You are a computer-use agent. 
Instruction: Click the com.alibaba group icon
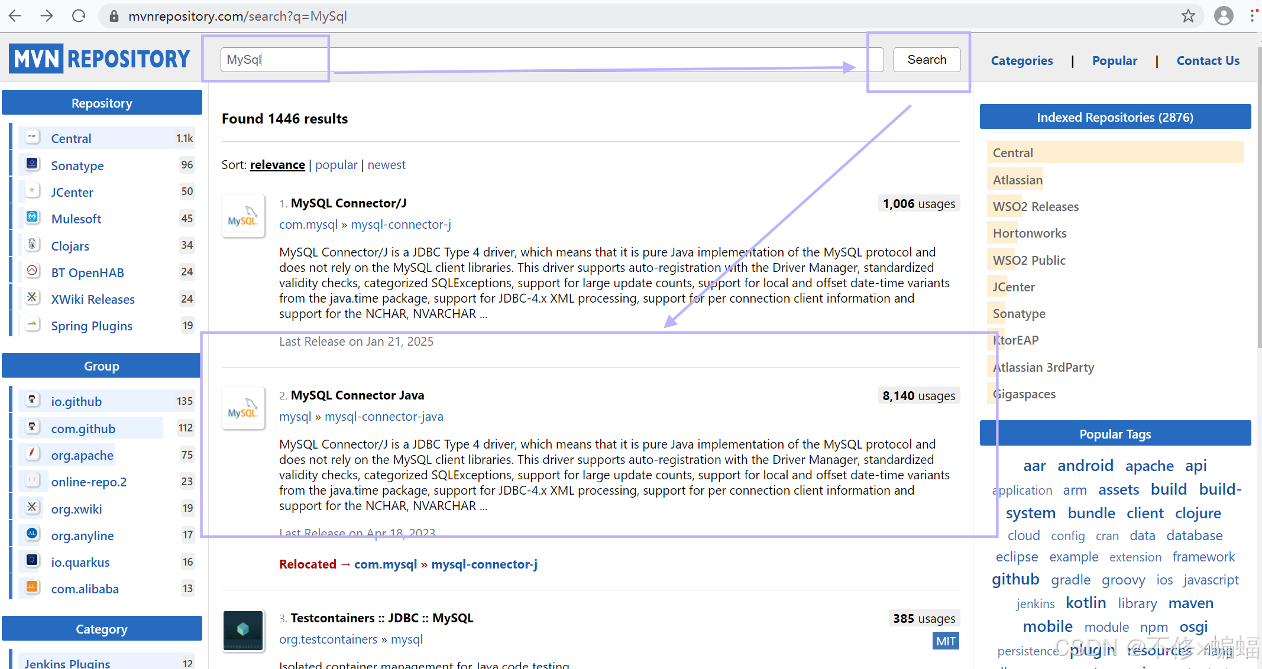coord(33,587)
